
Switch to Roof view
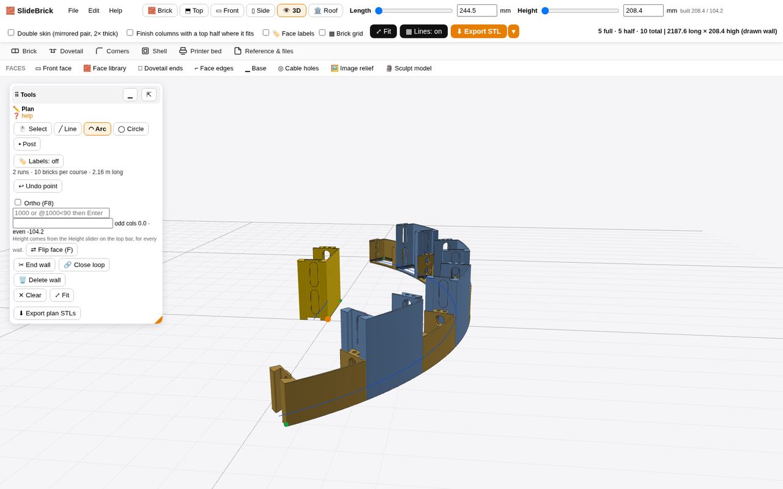tap(325, 10)
